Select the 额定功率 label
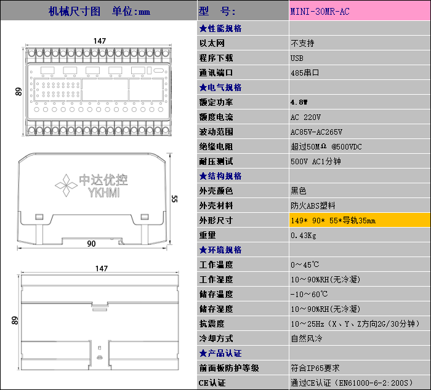The height and width of the screenshot is (390, 431). (x=216, y=102)
